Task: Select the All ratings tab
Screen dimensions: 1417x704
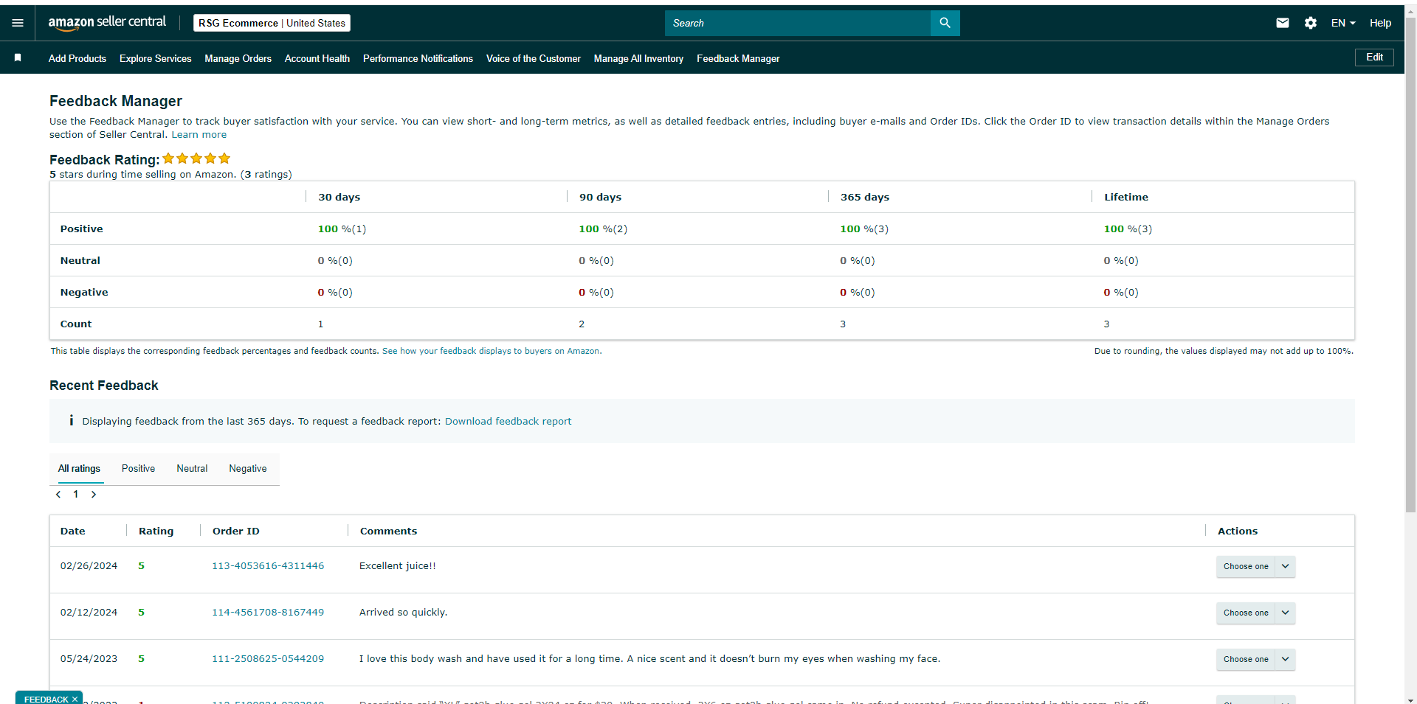Action: pos(79,469)
